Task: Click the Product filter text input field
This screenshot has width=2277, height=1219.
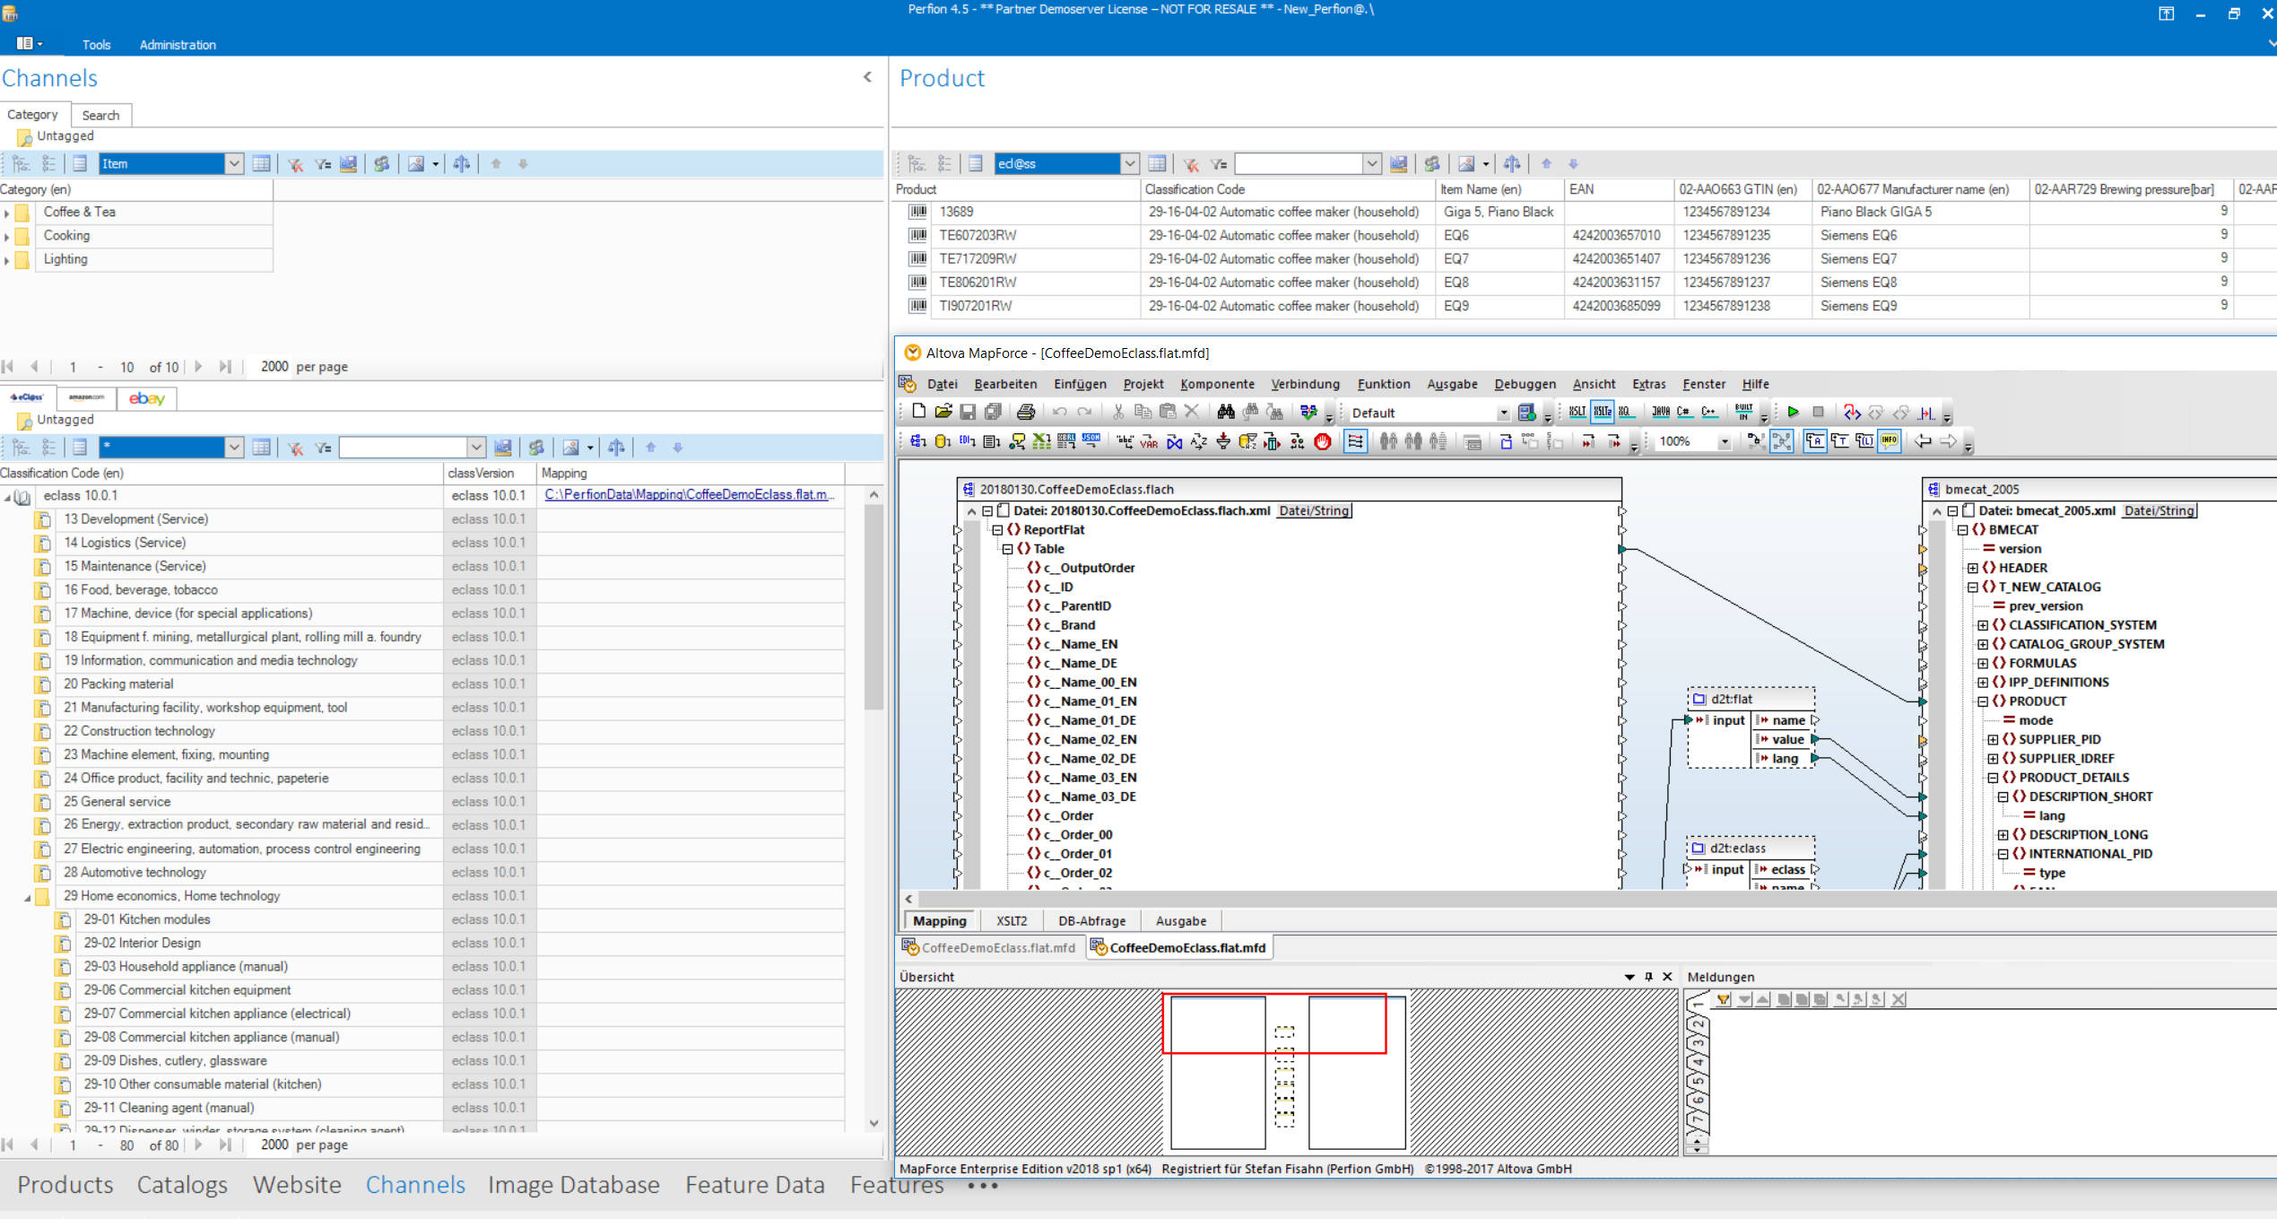Action: tap(1298, 163)
